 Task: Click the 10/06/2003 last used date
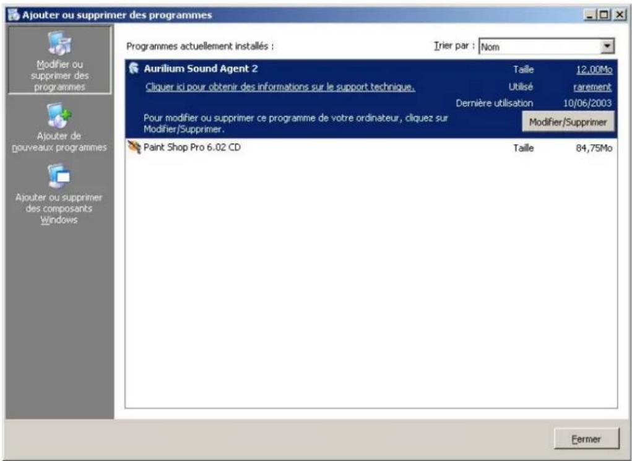587,103
